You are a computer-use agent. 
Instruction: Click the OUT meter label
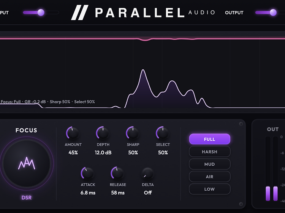point(272,129)
